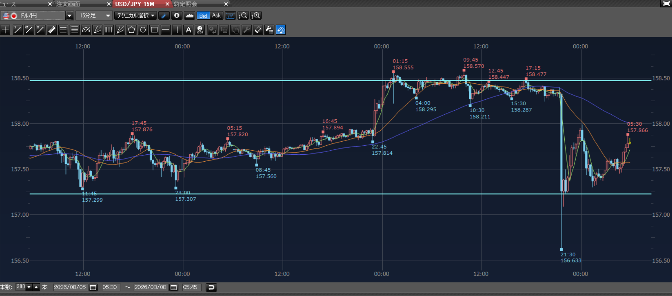672x296 pixels.
Task: Click the 05:30 start time field
Action: click(x=110, y=287)
